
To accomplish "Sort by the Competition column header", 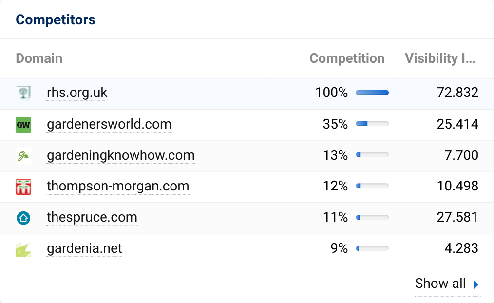I will click(x=347, y=58).
